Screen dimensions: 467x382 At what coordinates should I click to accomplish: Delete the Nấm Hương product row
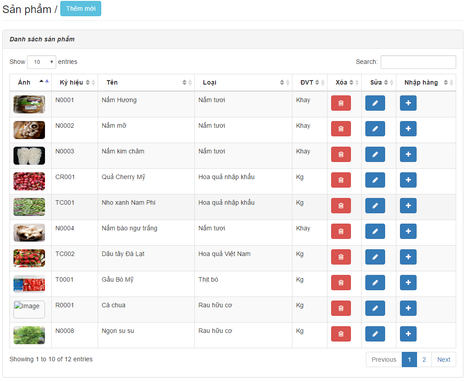coord(341,103)
